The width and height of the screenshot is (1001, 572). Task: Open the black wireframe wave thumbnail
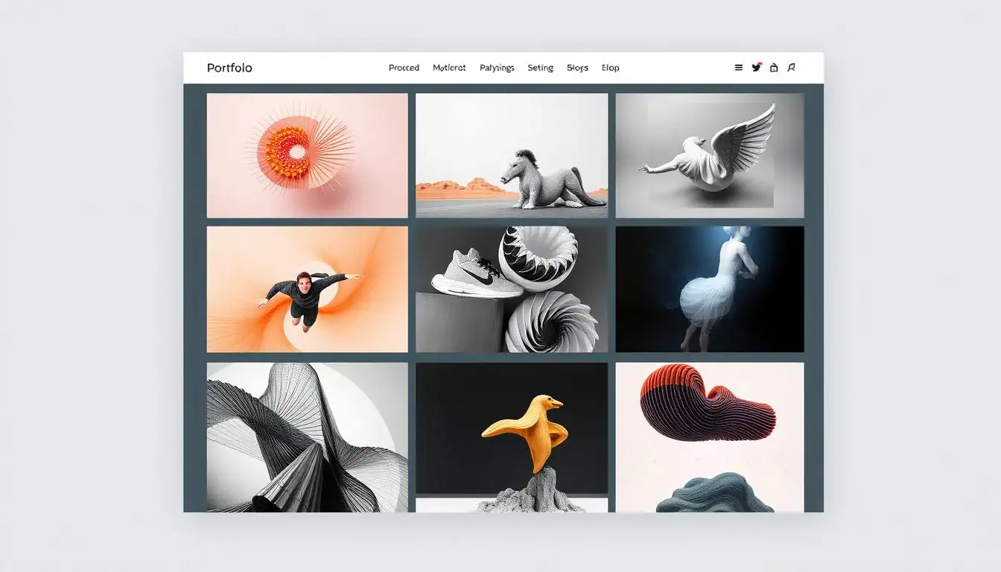307,437
